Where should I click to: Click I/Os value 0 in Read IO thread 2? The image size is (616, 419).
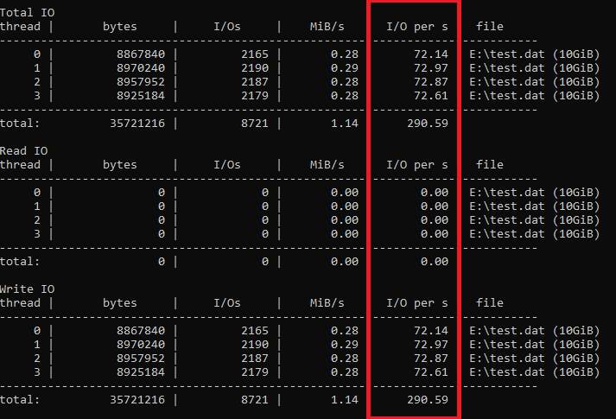point(265,220)
